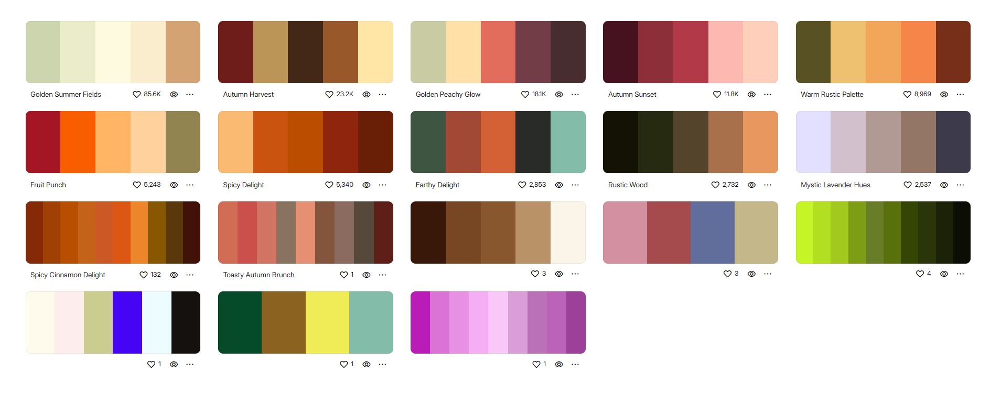Open the three-dot menu for Autumn Sunset
Image resolution: width=1001 pixels, height=396 pixels.
click(768, 95)
